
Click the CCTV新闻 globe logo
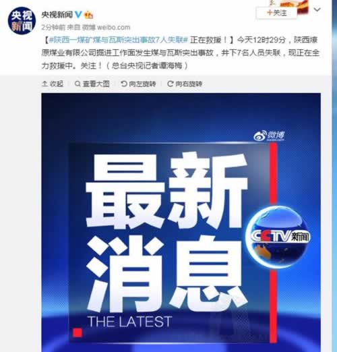click(x=278, y=237)
